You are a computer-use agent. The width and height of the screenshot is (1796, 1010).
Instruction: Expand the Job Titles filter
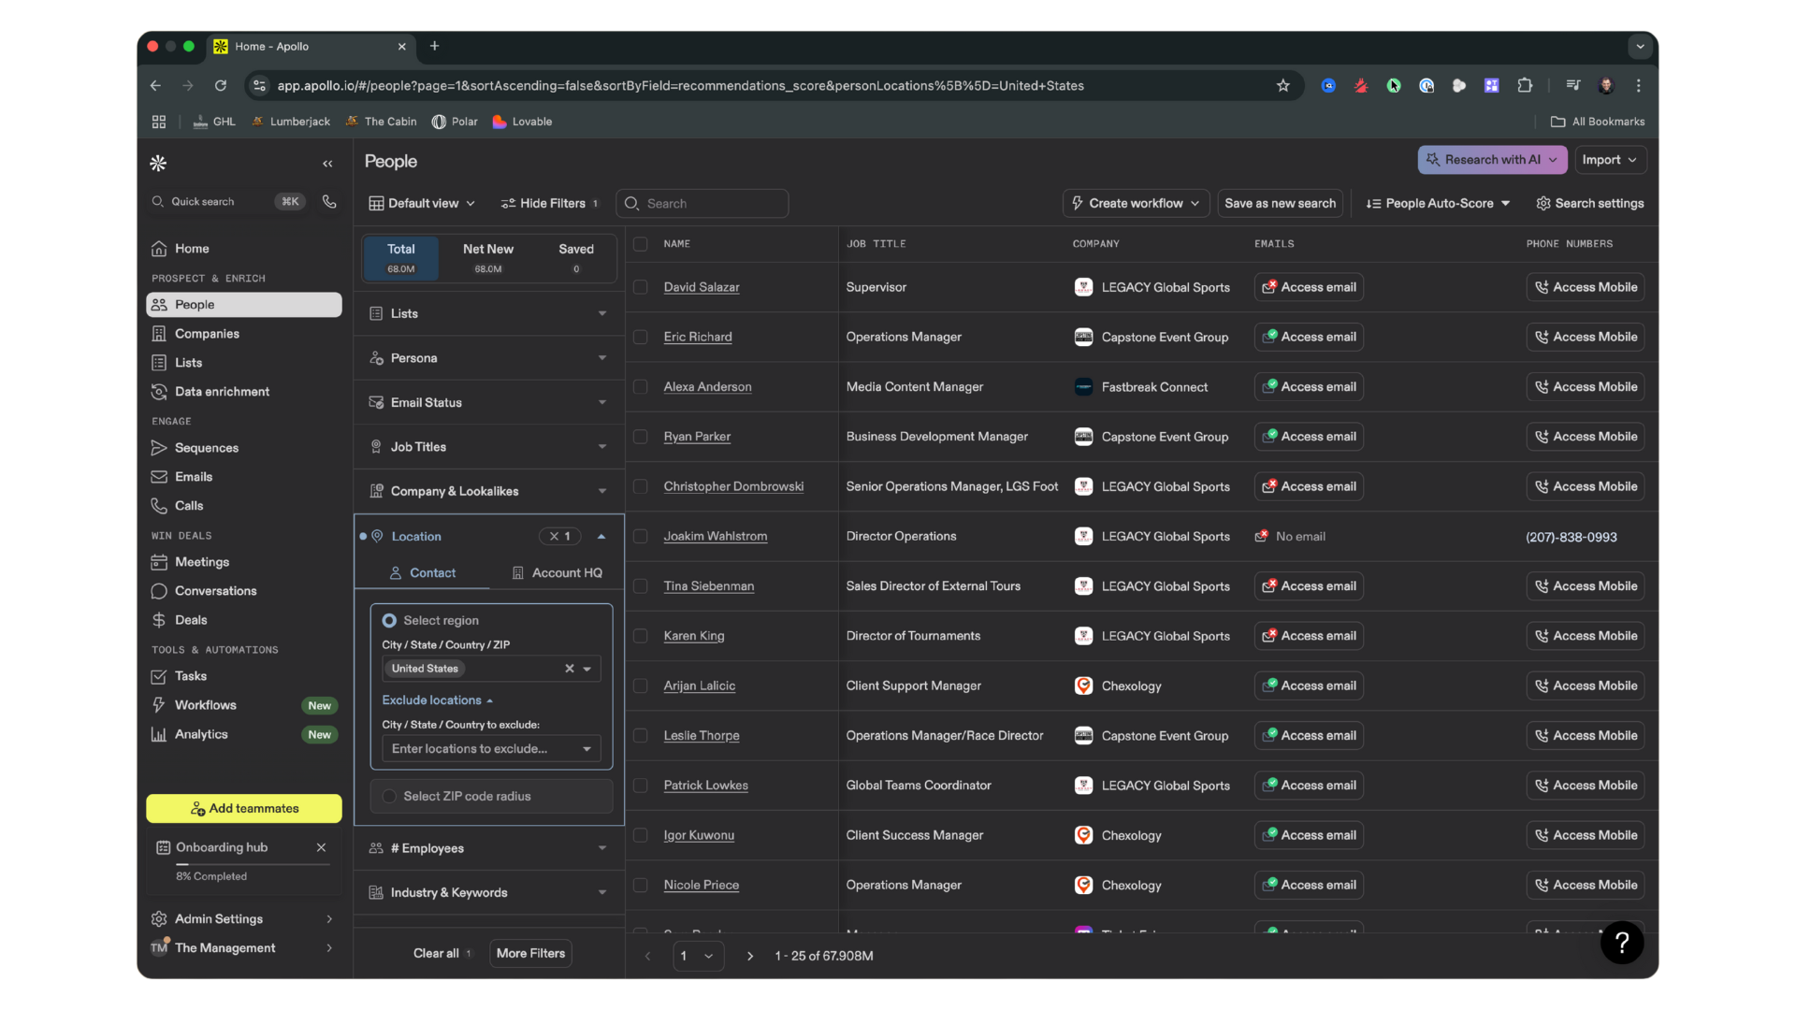[489, 447]
